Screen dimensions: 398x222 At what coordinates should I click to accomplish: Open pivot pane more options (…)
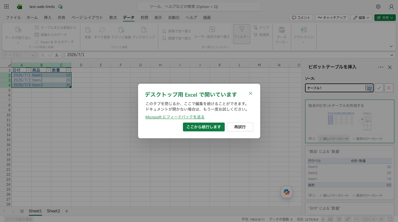tap(381, 67)
